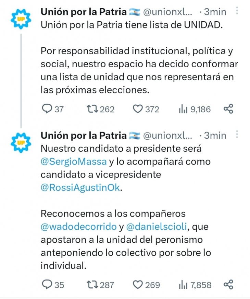Screen dimensions: 250x299
Task: Retweet the second tweet with 287 retweets
Action: click(93, 285)
